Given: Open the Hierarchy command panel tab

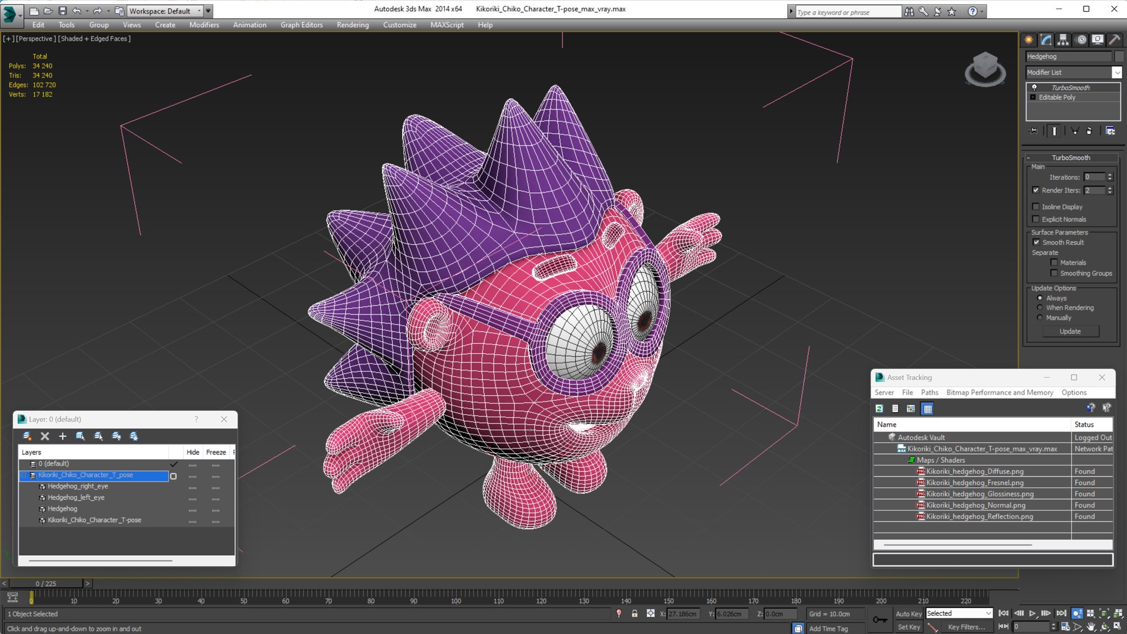Looking at the screenshot, I should [1063, 39].
